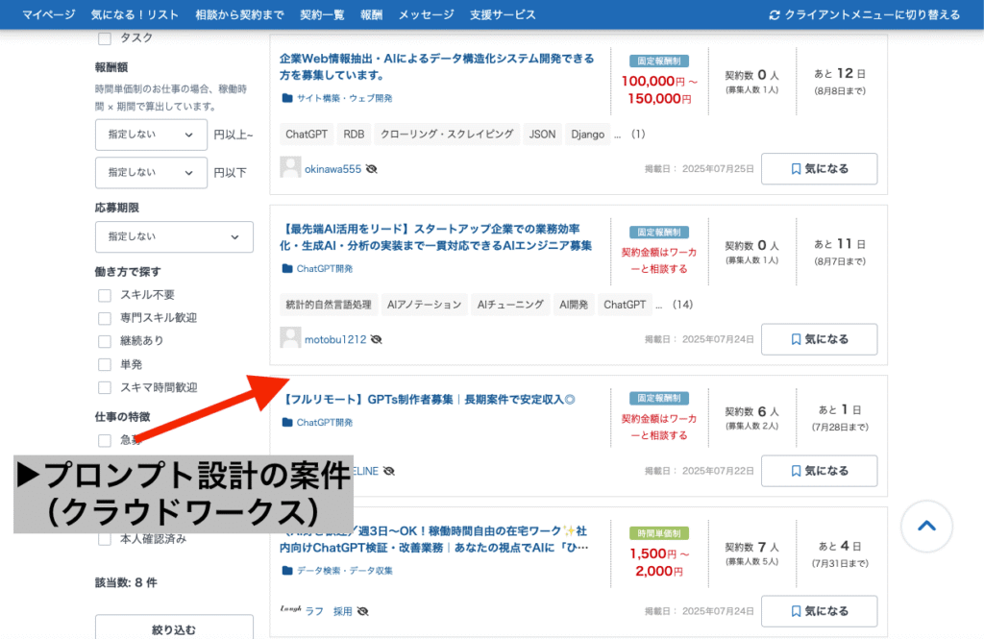This screenshot has width=984, height=639.
Task: Open 契約一覧 menu item
Action: (322, 14)
